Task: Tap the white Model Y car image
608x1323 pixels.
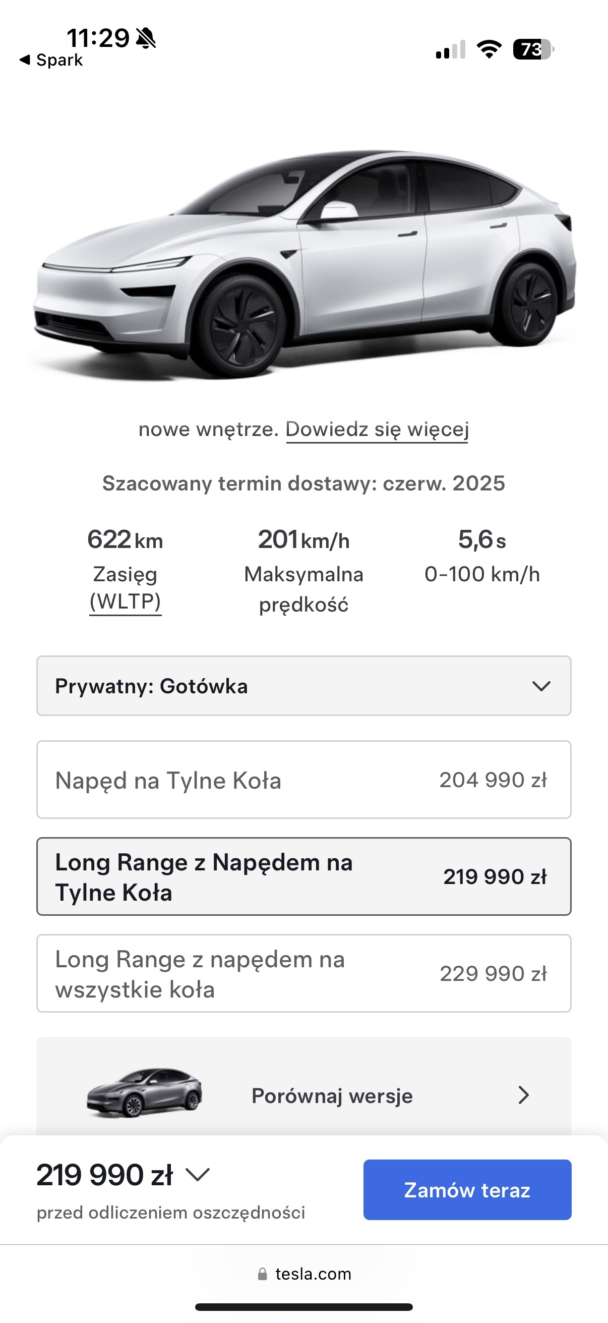Action: tap(303, 262)
